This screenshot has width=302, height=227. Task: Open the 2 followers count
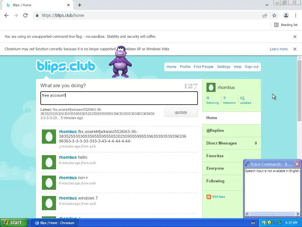click(x=229, y=100)
